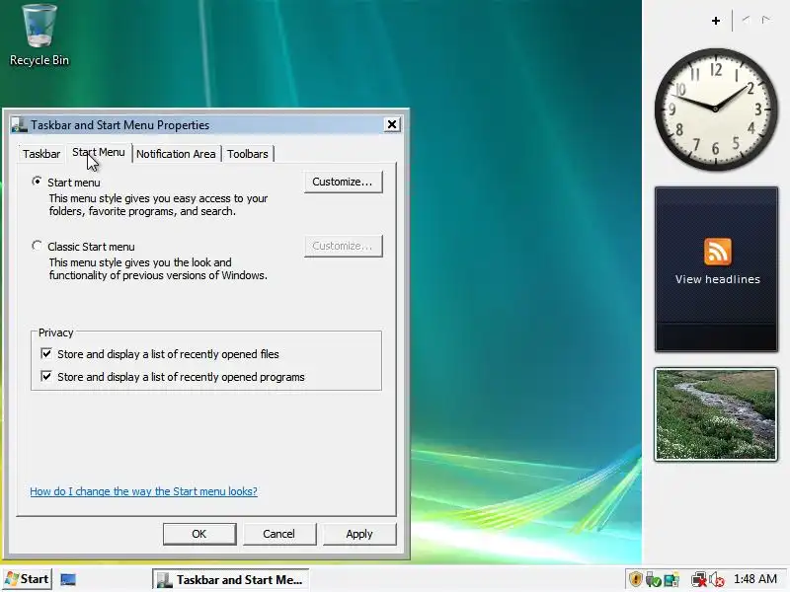Click the Start button on taskbar
790x592 pixels.
pos(28,579)
